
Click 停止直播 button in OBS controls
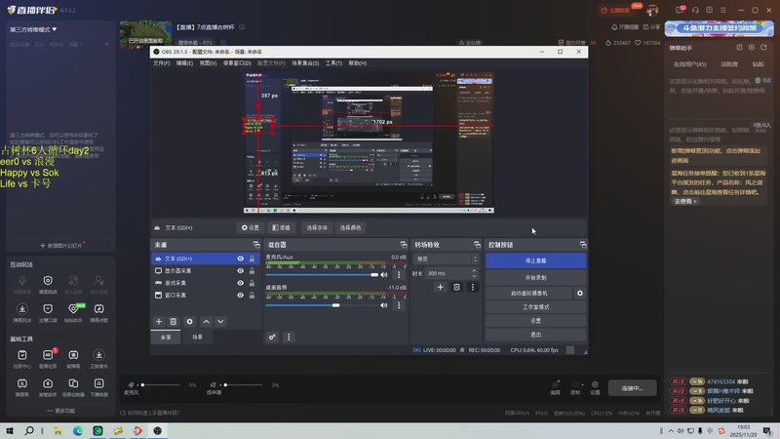point(535,260)
